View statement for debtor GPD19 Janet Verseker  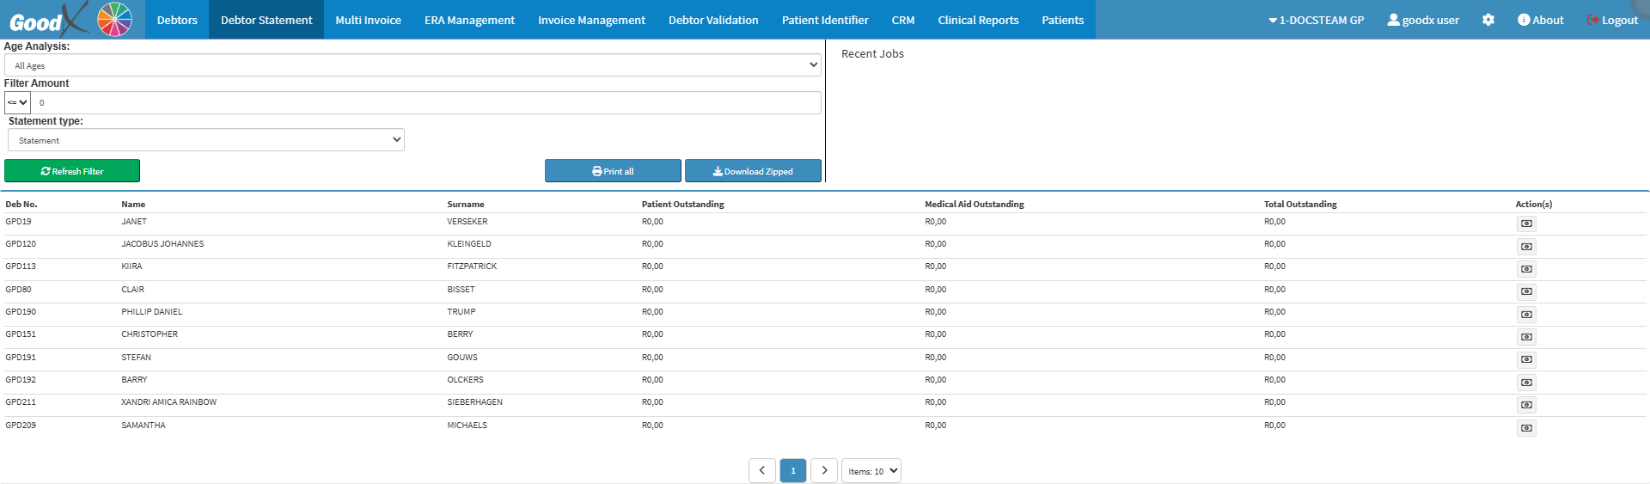(x=1526, y=224)
